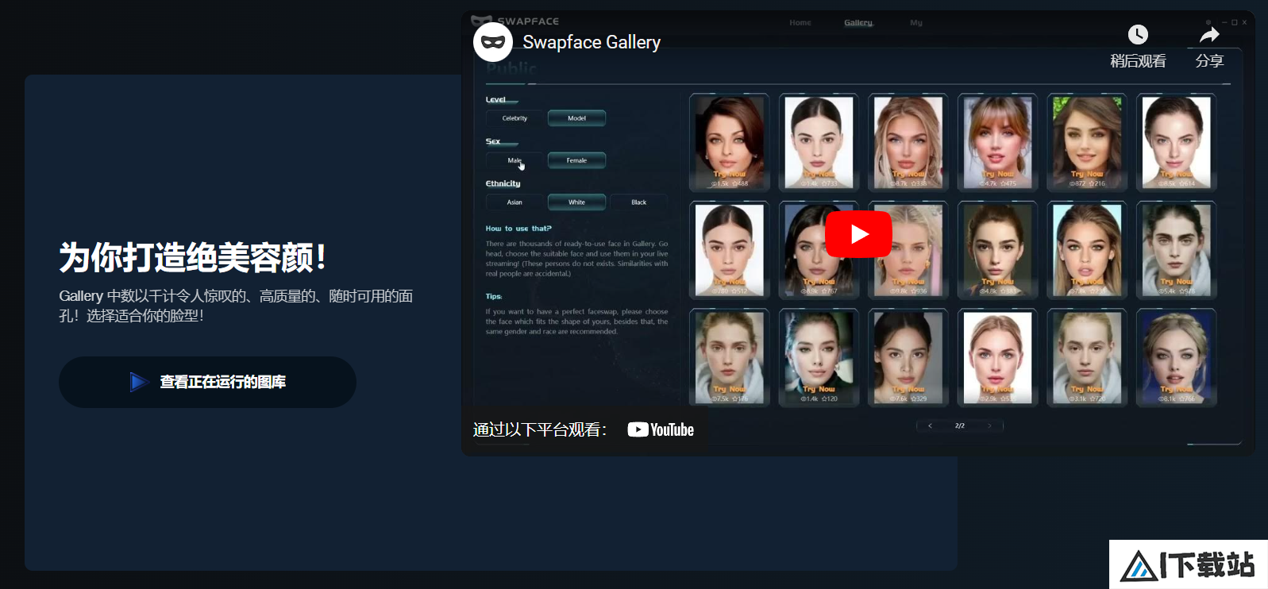Choose the White ethnicity filter
The image size is (1268, 589).
pyautogui.click(x=576, y=202)
